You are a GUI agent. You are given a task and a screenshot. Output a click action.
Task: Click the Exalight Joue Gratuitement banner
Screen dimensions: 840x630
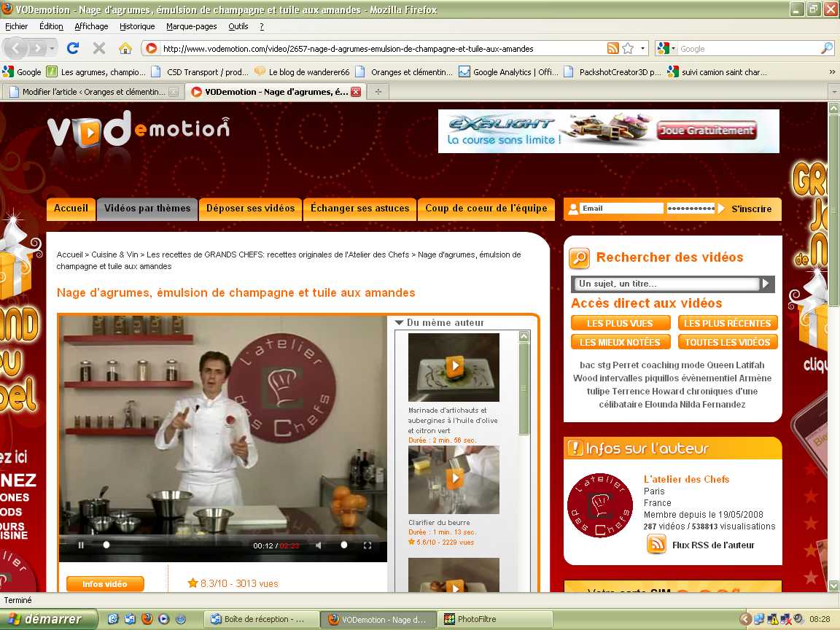point(609,131)
